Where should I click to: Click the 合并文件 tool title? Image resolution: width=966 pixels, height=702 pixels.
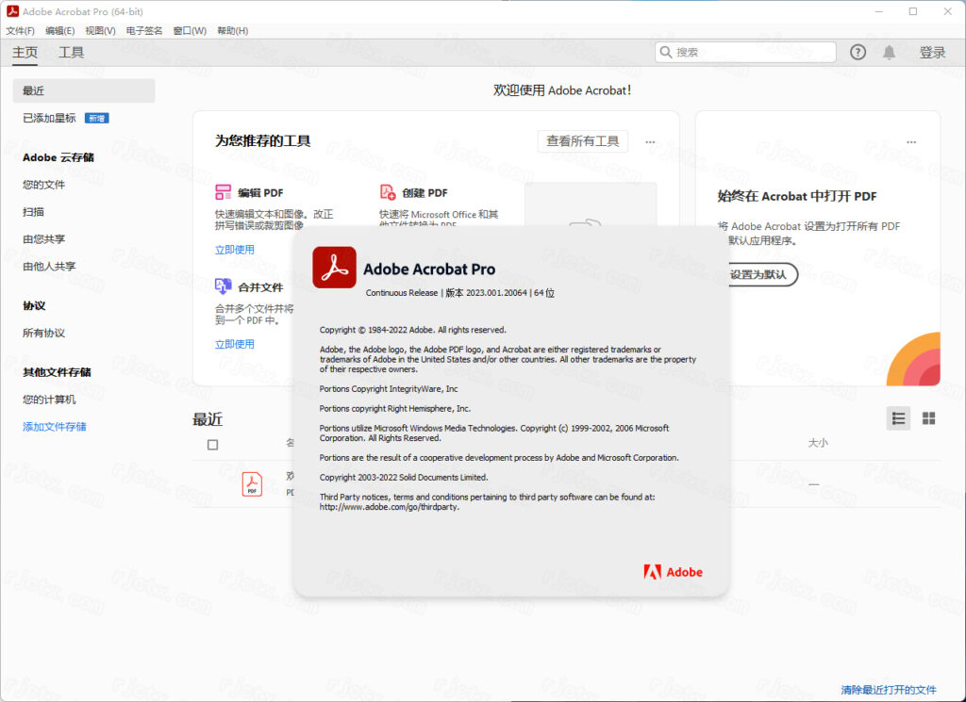click(260, 287)
